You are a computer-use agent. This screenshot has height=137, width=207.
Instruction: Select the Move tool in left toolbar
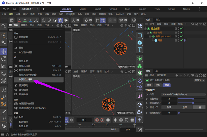point(4,52)
